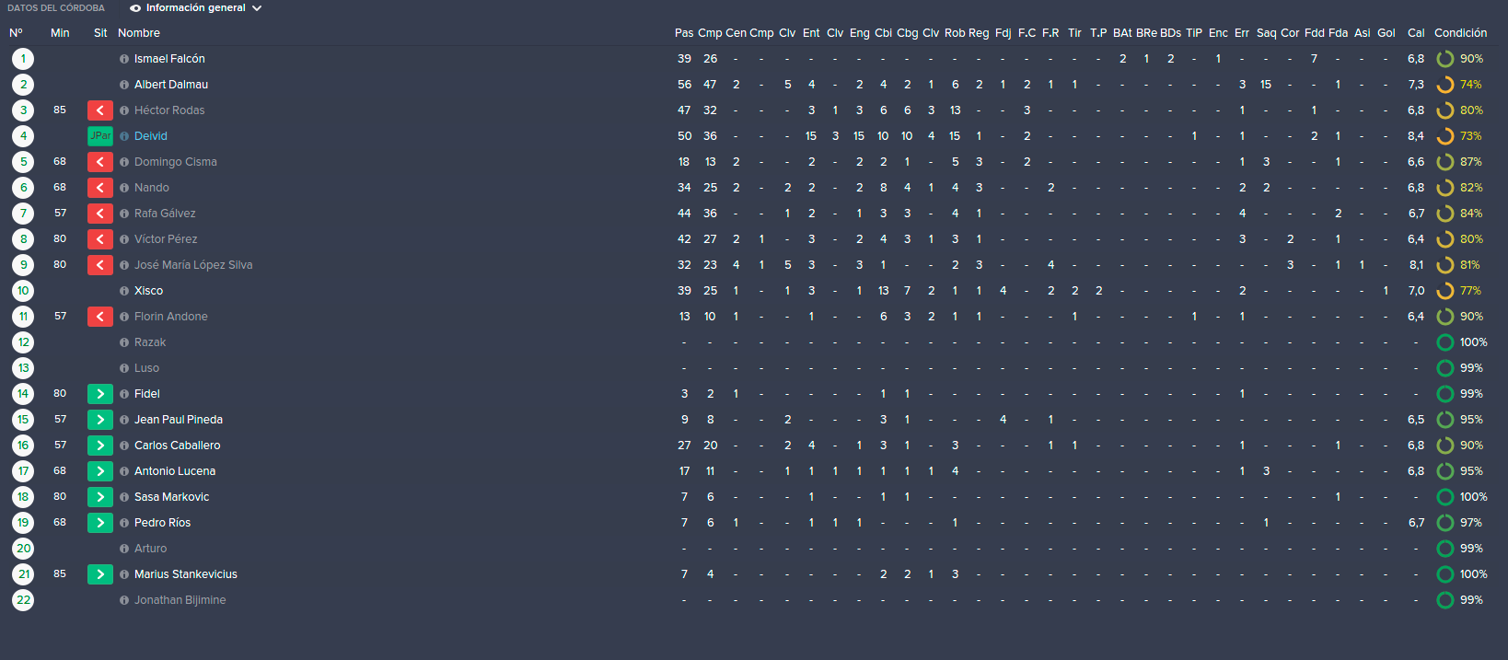Open the Información general view dropdown
This screenshot has width=1508, height=660.
click(x=196, y=8)
